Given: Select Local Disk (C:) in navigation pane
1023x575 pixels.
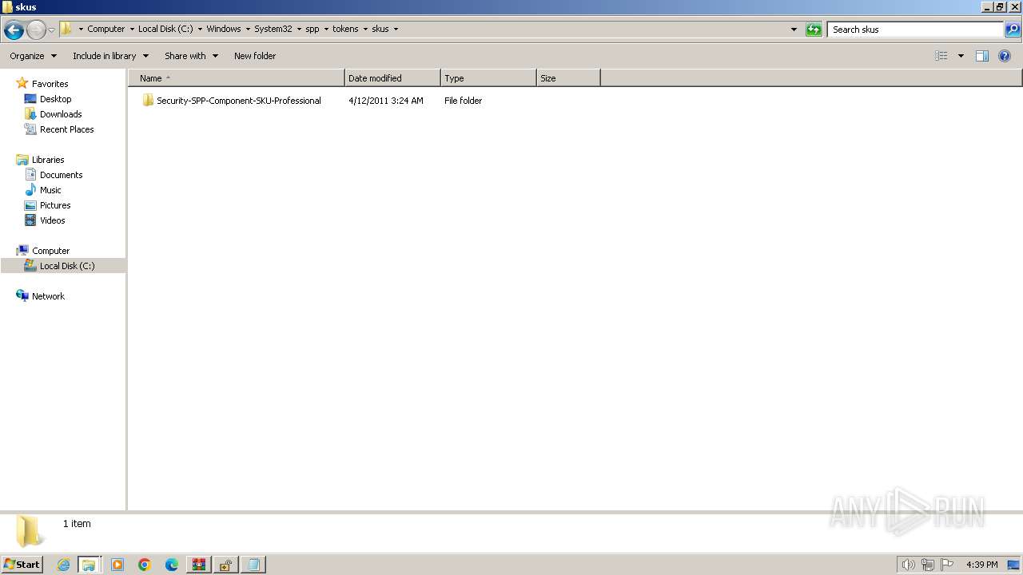Looking at the screenshot, I should click(67, 266).
